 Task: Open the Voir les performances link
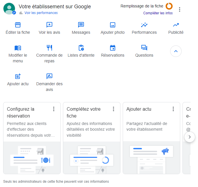[x=41, y=13]
